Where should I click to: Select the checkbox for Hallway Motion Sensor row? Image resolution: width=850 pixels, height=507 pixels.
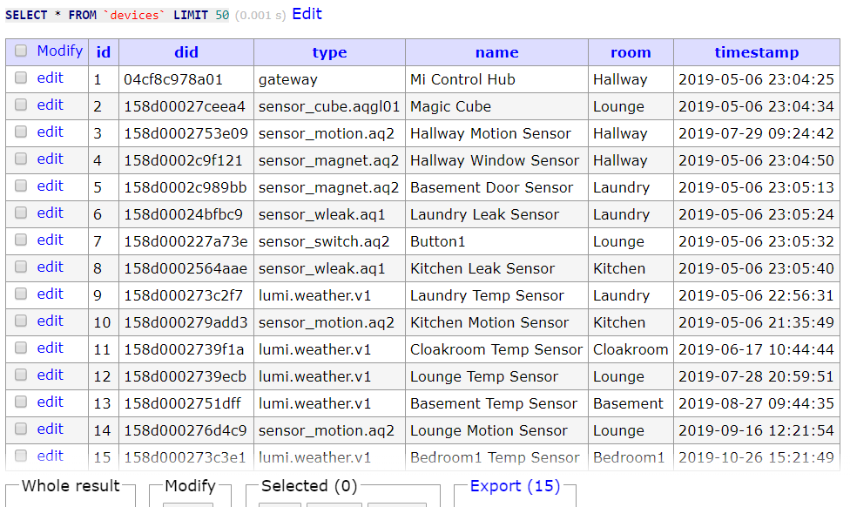(21, 132)
